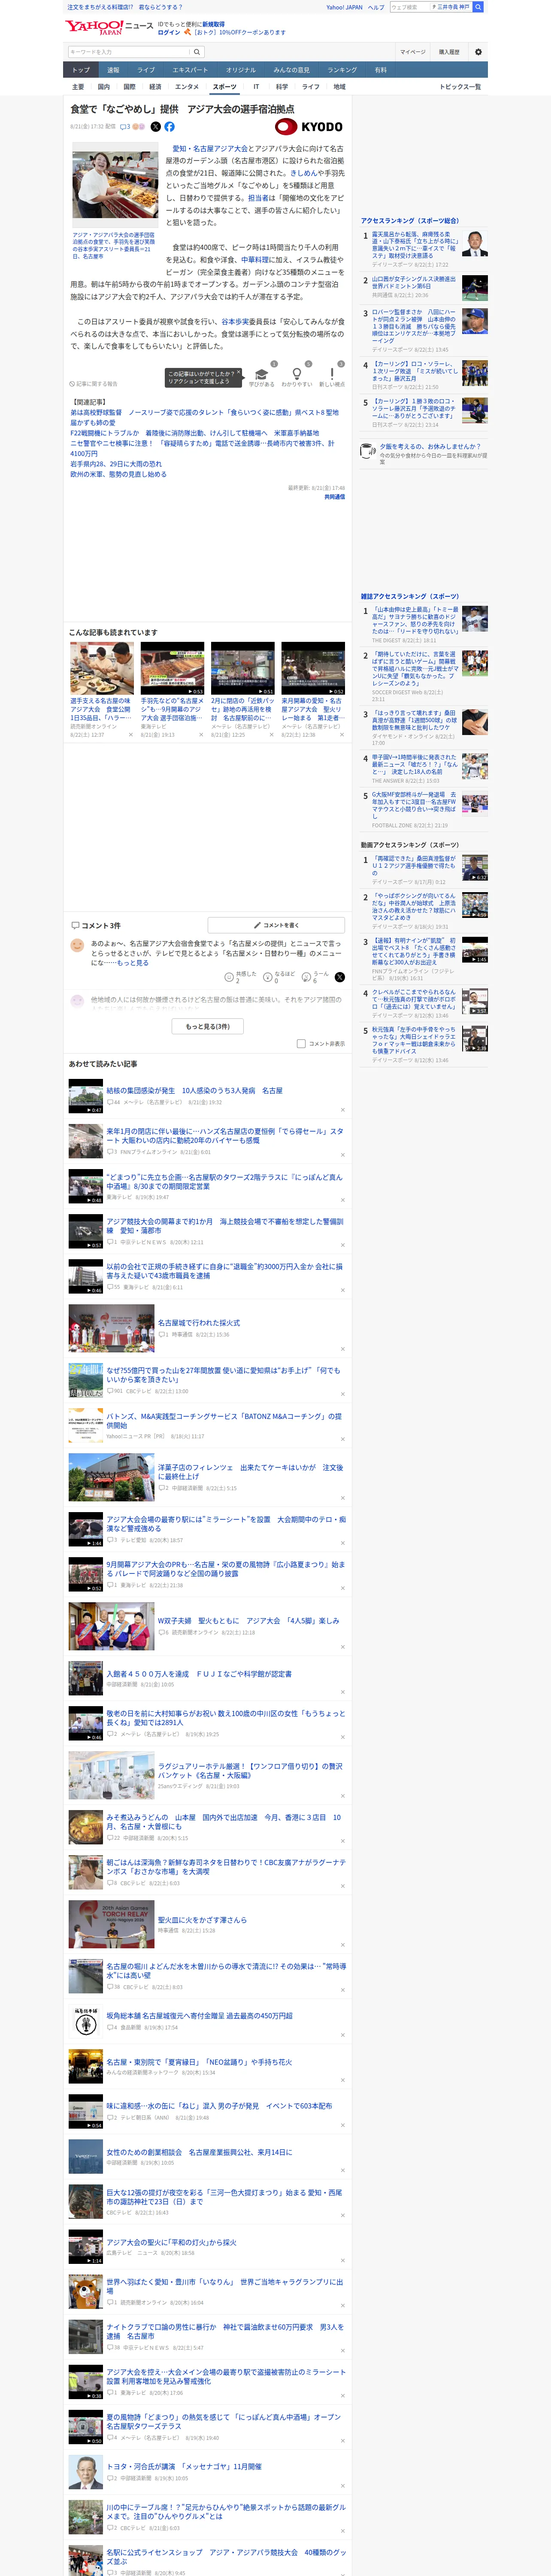Open the 購入履歴 link
The image size is (551, 2576).
pos(449,52)
